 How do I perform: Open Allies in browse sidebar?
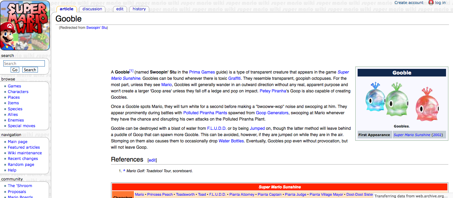[x=13, y=115]
